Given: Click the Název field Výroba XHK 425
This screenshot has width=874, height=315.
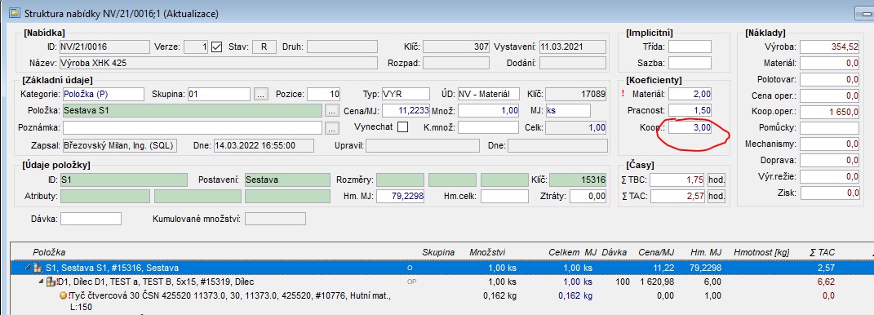Looking at the screenshot, I should coord(219,63).
